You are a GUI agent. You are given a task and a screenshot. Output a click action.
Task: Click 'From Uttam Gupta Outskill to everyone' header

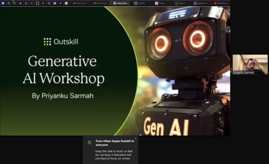coord(115,143)
